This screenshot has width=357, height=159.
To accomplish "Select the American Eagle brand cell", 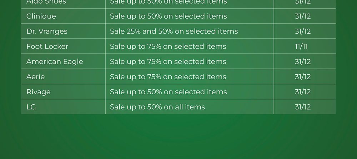I will coord(55,61).
